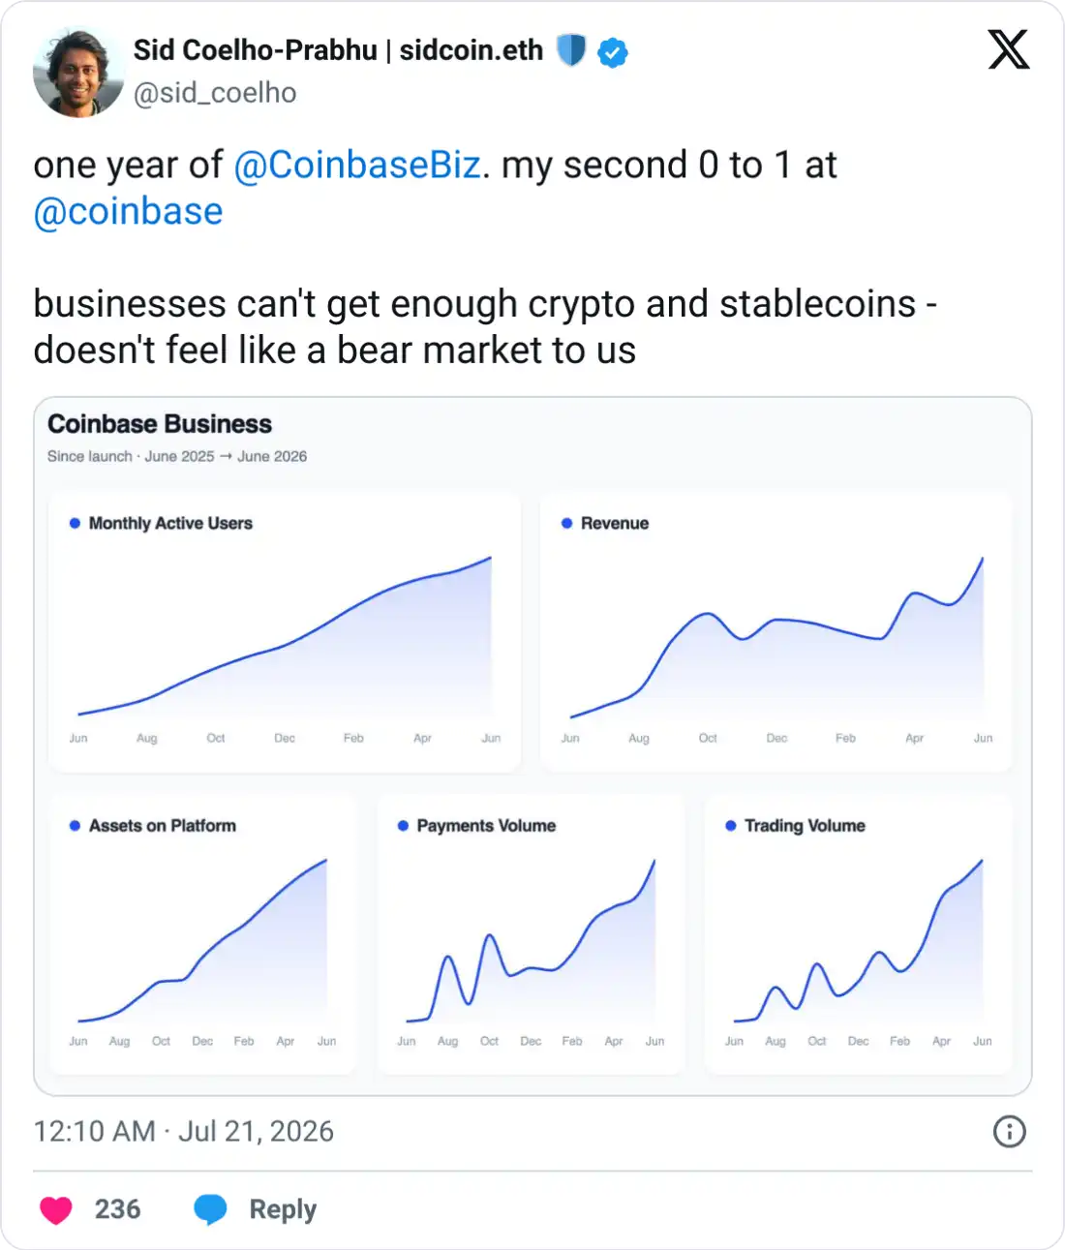
Task: Open Sid Coelho-Prabhu's profile avatar
Action: pos(78,72)
